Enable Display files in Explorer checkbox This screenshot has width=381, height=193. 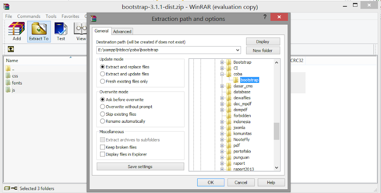[x=102, y=154]
